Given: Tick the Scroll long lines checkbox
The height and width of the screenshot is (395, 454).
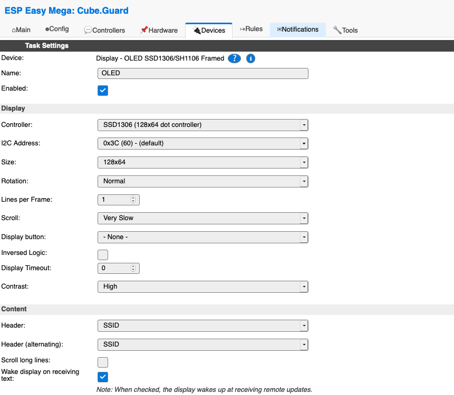Looking at the screenshot, I should pos(103,362).
